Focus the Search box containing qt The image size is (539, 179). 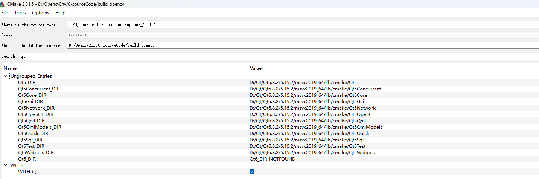[x=279, y=56]
